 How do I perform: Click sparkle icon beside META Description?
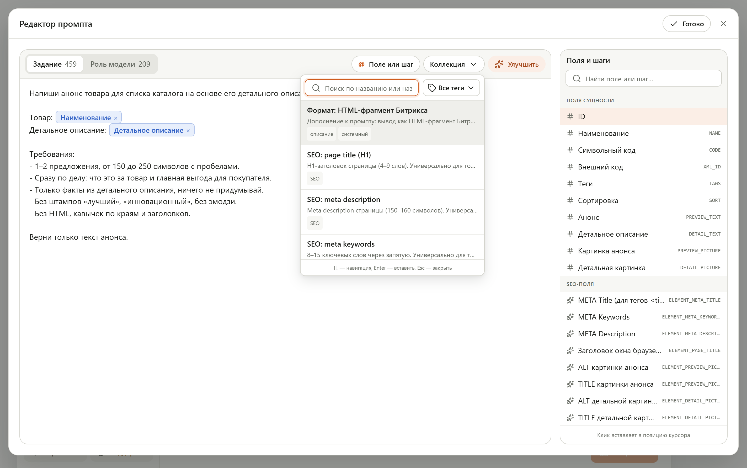pyautogui.click(x=570, y=334)
